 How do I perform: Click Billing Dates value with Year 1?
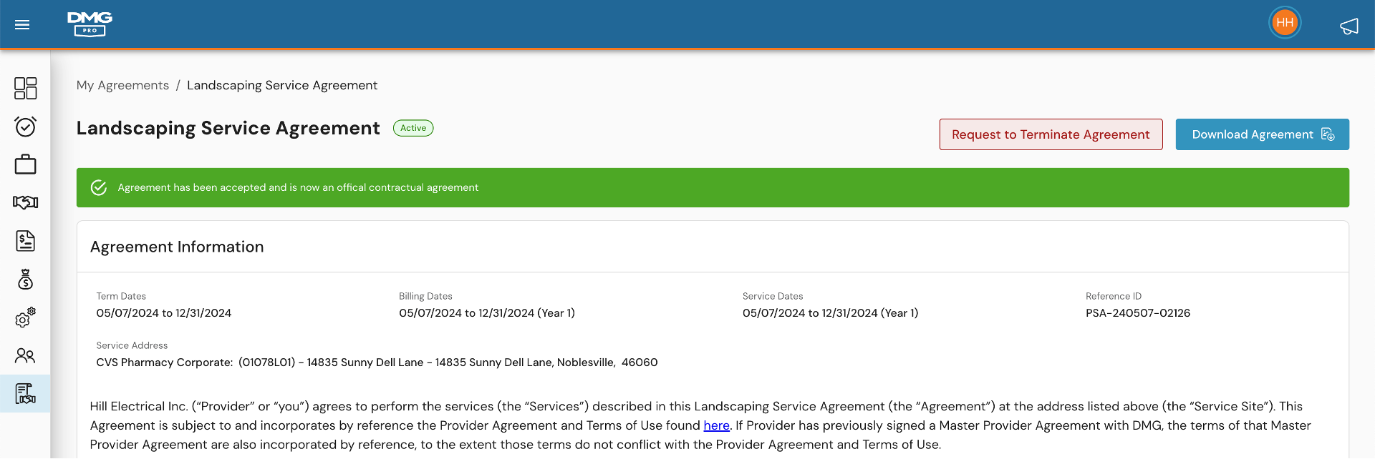[x=487, y=313]
